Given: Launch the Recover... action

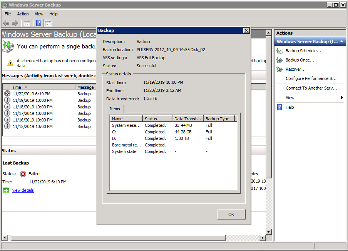Looking at the screenshot, I should click(x=295, y=69).
